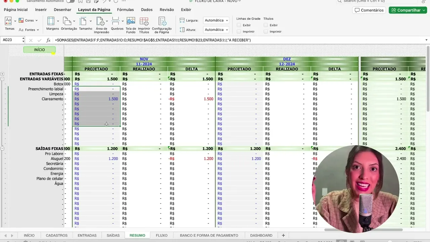The image size is (430, 242).
Task: Select the NOV month header cell
Action: [x=144, y=59]
